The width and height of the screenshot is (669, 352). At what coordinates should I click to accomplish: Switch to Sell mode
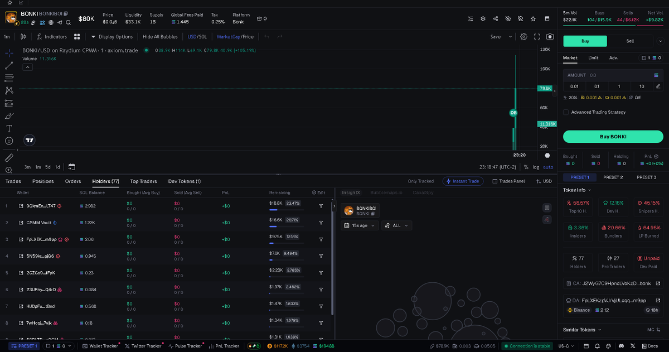tap(630, 41)
